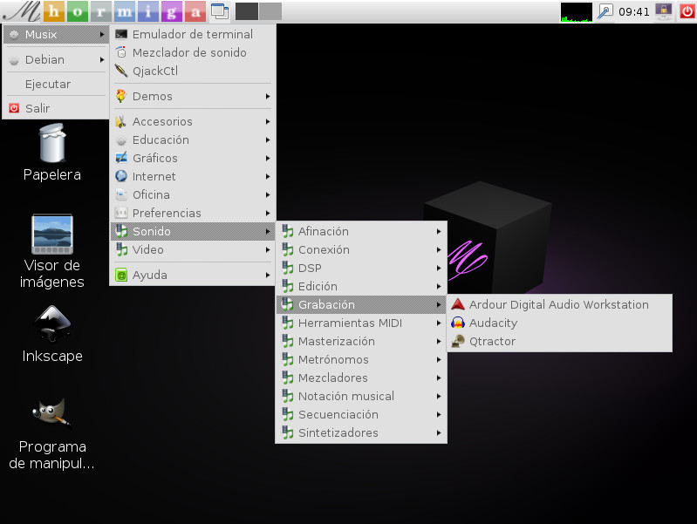Image resolution: width=697 pixels, height=524 pixels.
Task: Open the Edición sound submenu
Action: pos(361,286)
